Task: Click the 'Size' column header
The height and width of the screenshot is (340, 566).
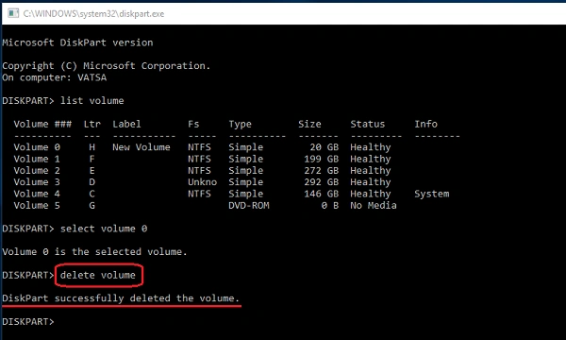Action: (x=309, y=124)
